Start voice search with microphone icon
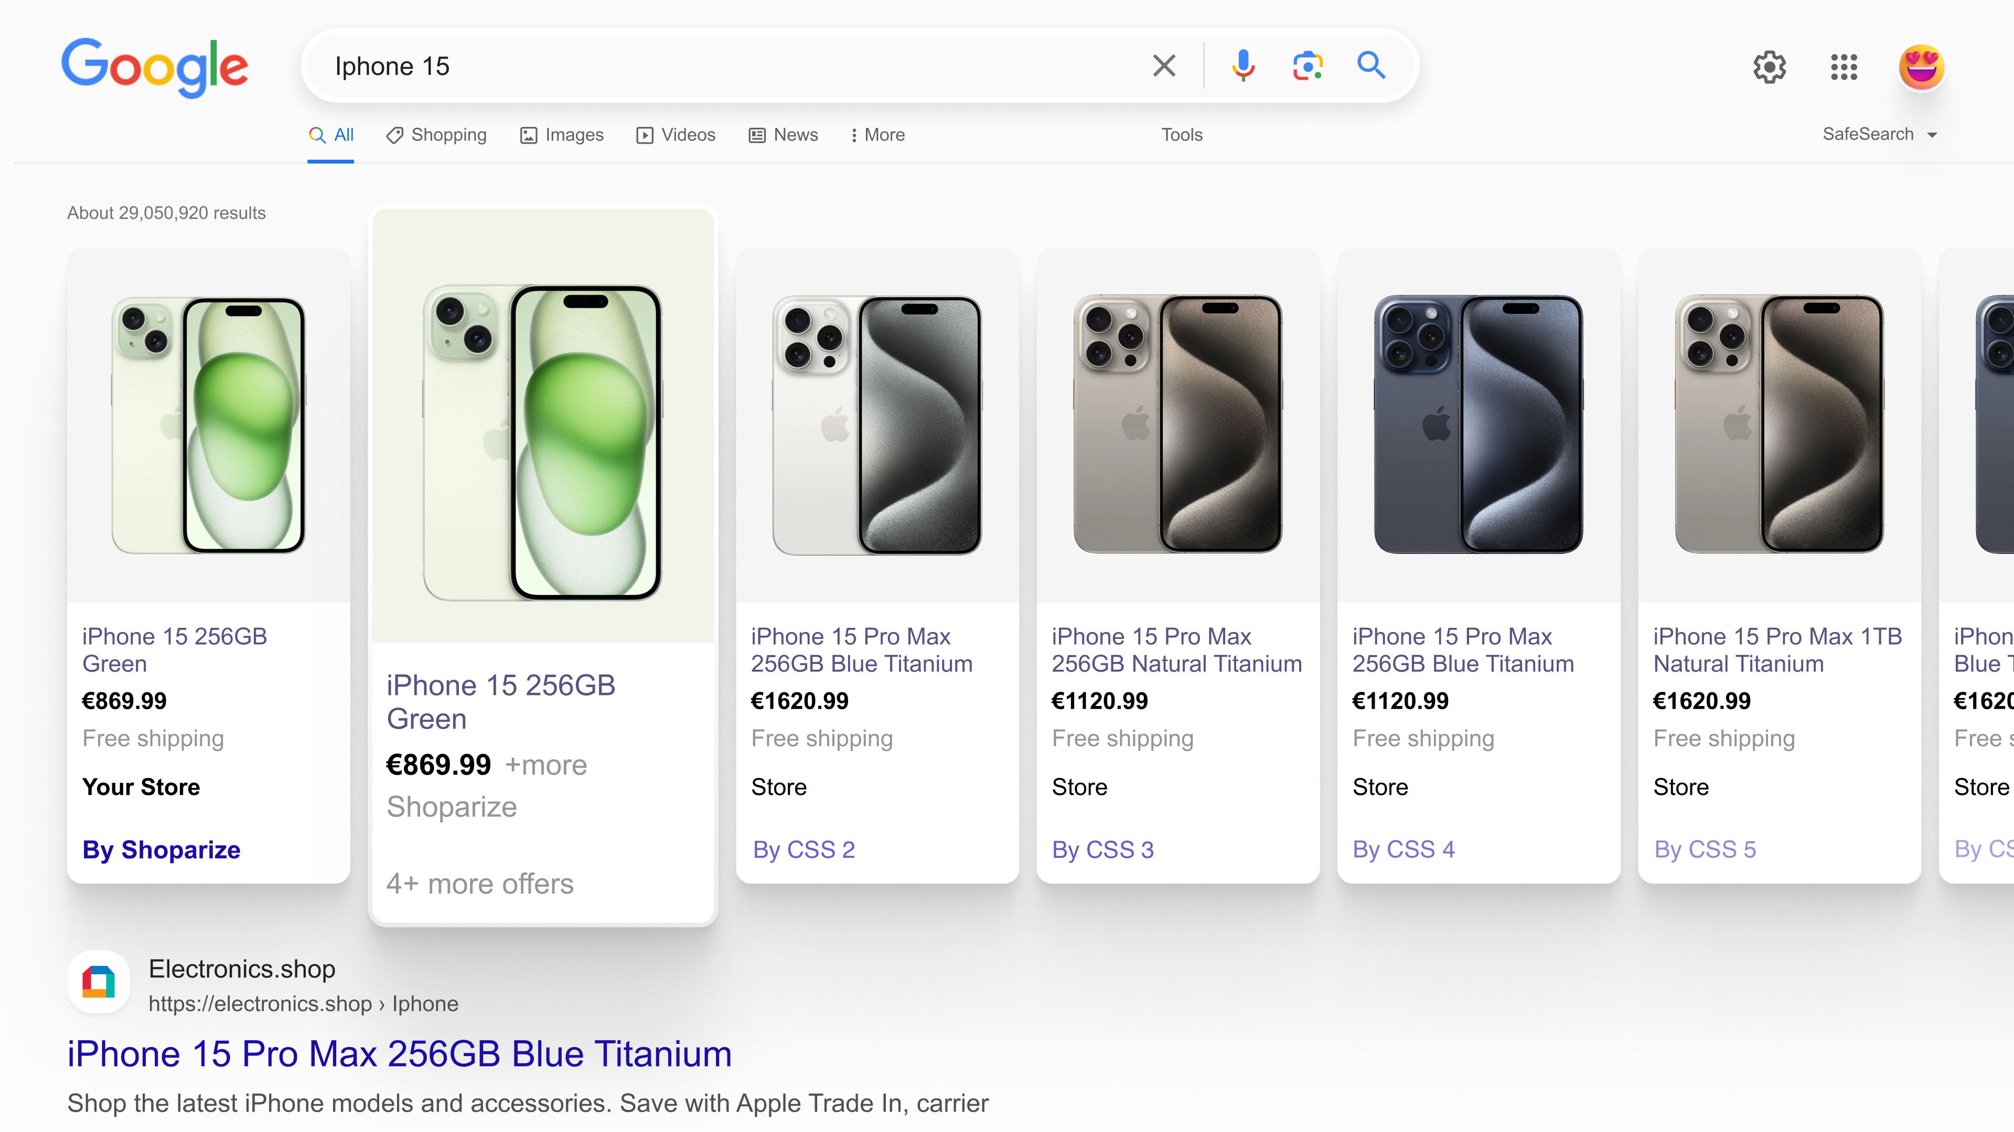 (1242, 66)
